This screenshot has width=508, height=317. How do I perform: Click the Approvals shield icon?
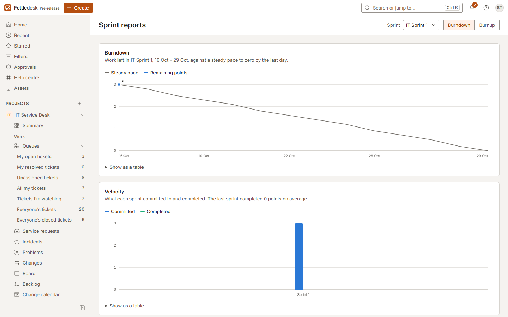pos(8,67)
